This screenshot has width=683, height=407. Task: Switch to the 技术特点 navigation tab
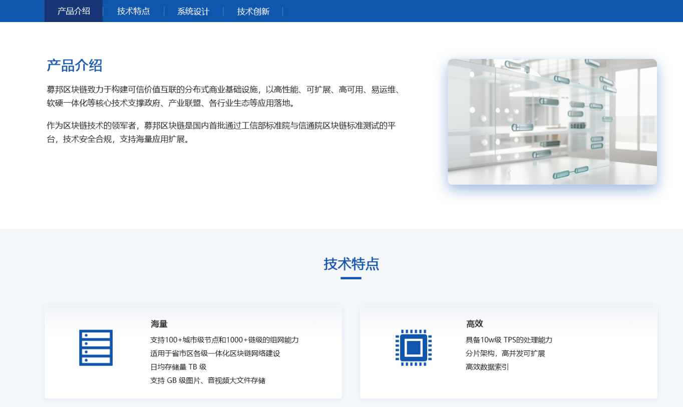[133, 11]
